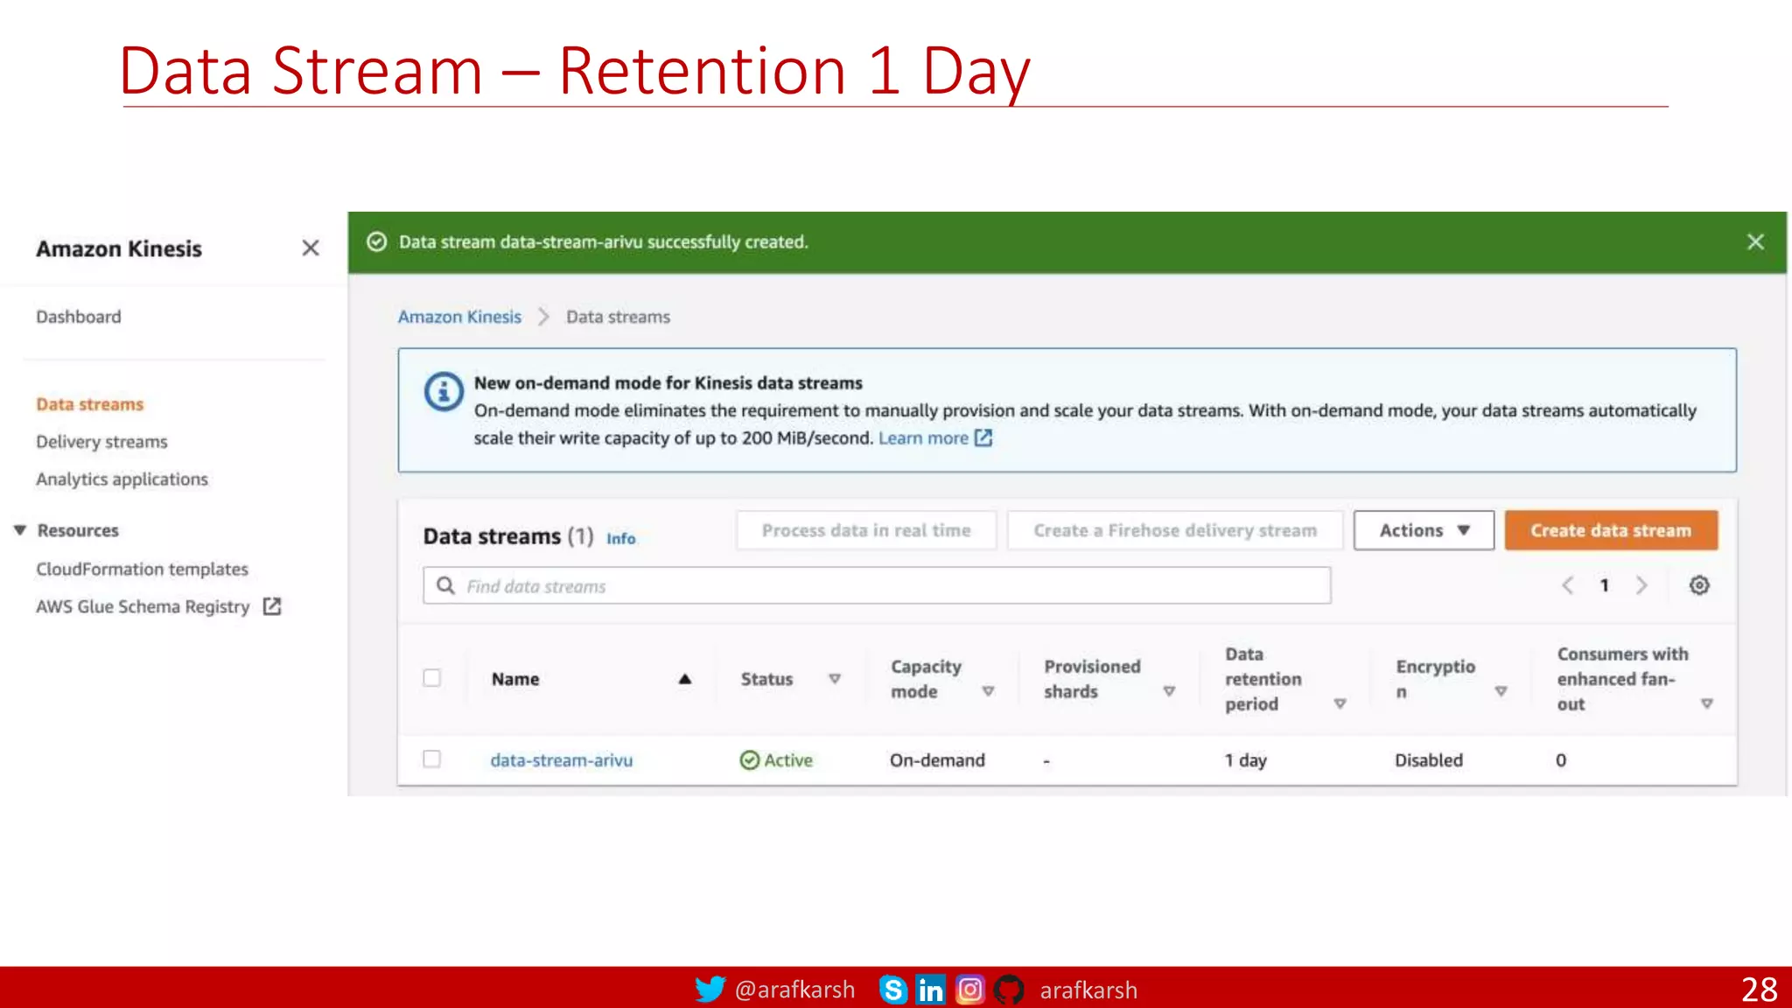The width and height of the screenshot is (1792, 1008).
Task: Go to next page arrow
Action: (x=1641, y=585)
